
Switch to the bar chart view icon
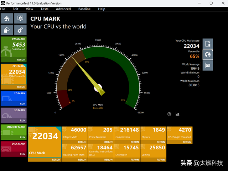pyautogui.click(x=177, y=114)
